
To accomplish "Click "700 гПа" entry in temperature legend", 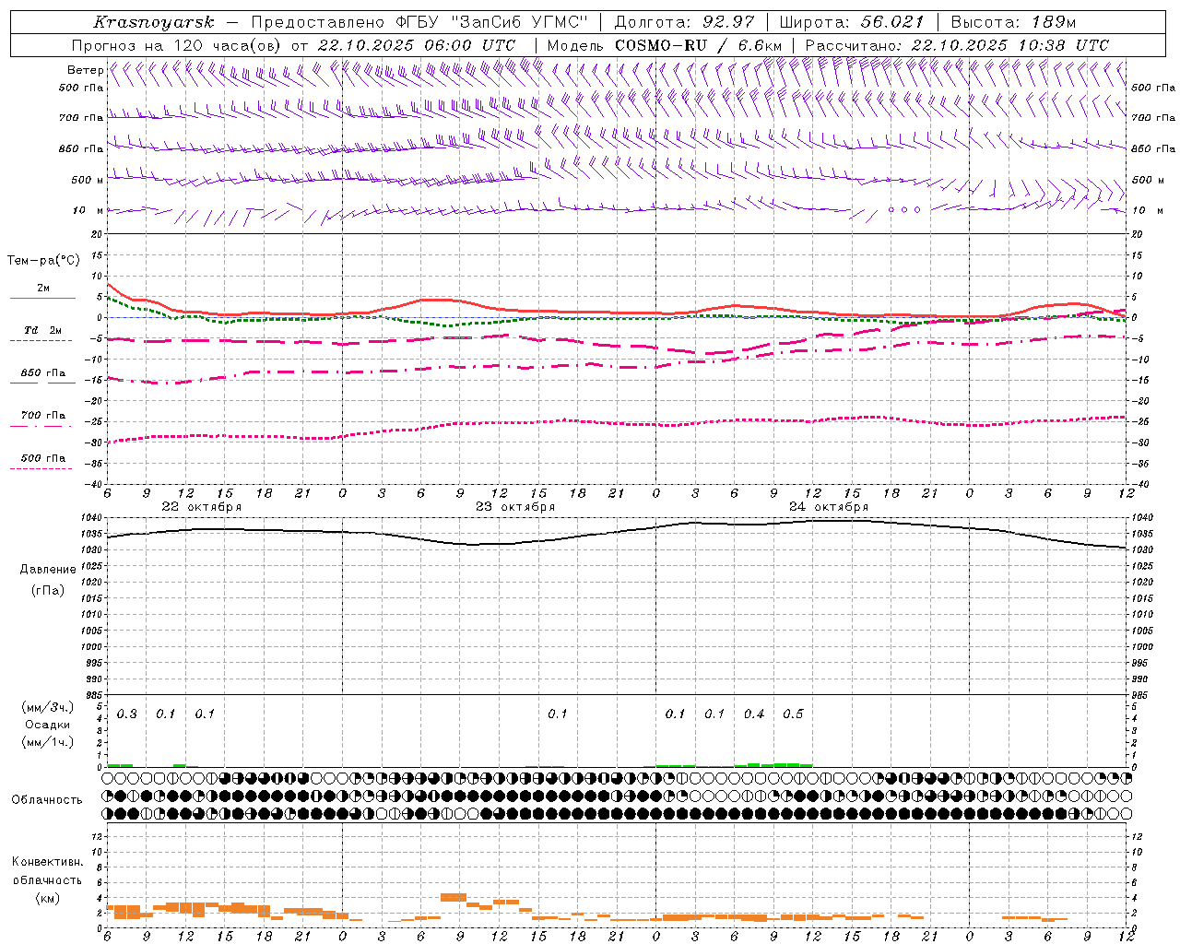I will 42,416.
